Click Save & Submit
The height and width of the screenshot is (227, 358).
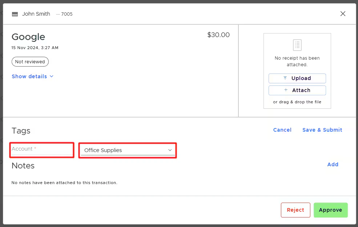(x=322, y=130)
